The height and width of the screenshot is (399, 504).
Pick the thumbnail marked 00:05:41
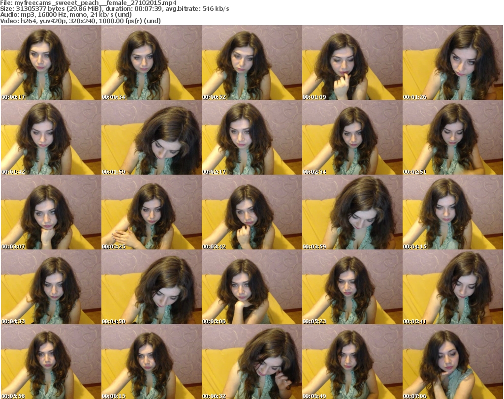(x=453, y=287)
